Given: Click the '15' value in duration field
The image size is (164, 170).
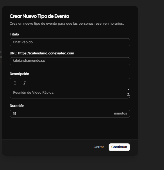Looking at the screenshot, I should coord(15,114).
